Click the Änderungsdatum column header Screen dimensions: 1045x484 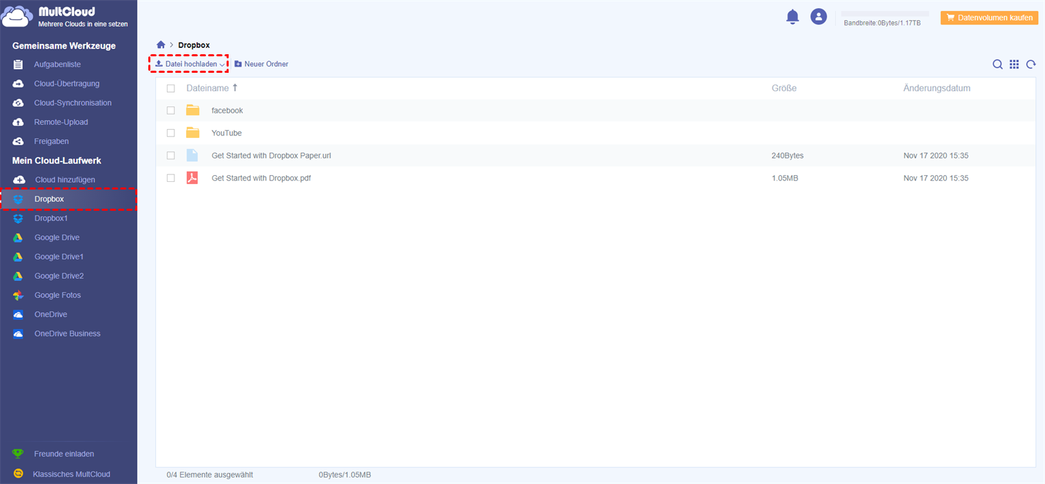[x=937, y=89]
